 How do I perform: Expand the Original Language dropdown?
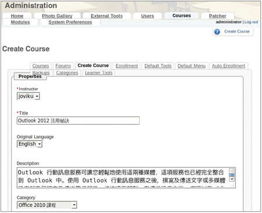coord(30,144)
